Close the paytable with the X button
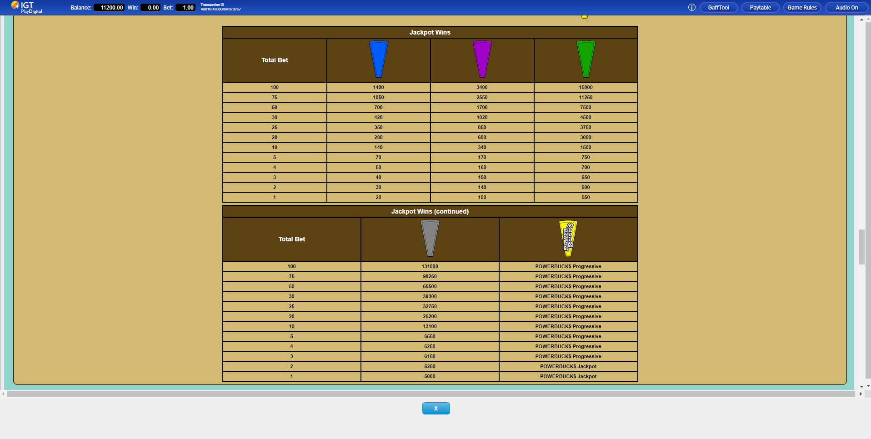This screenshot has width=871, height=439. click(435, 408)
